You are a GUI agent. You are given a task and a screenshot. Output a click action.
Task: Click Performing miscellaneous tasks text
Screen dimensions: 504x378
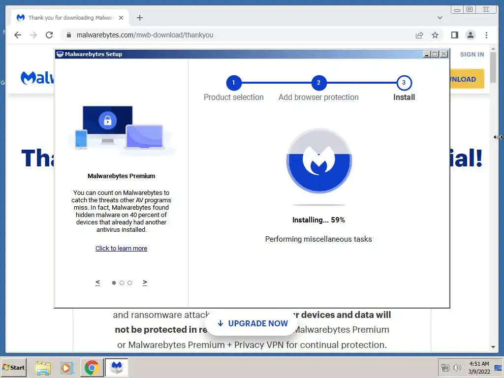[x=318, y=239]
